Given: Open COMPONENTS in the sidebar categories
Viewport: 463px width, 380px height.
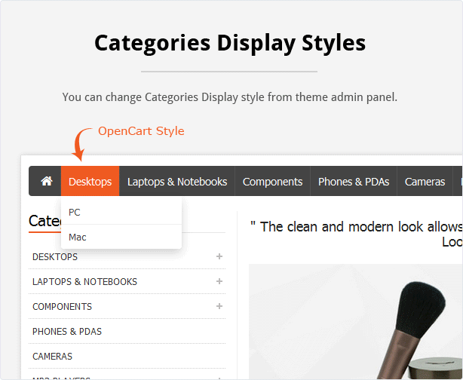Looking at the screenshot, I should pyautogui.click(x=62, y=306).
